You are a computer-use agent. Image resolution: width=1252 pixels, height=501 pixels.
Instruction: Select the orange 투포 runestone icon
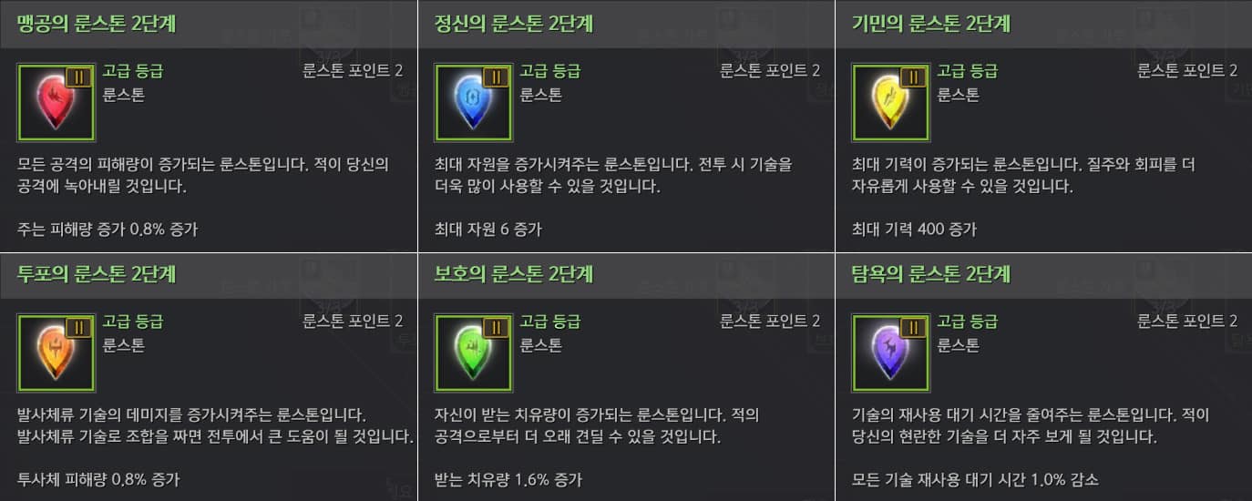point(56,353)
